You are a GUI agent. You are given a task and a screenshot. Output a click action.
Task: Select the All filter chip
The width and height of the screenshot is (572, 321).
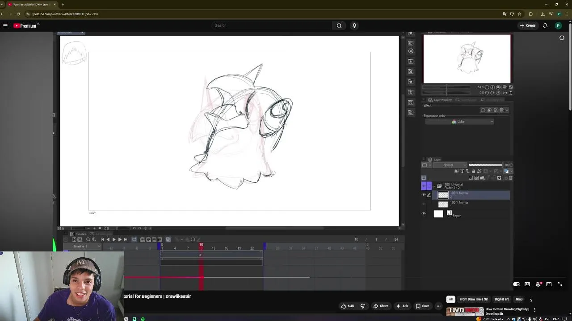pos(450,299)
